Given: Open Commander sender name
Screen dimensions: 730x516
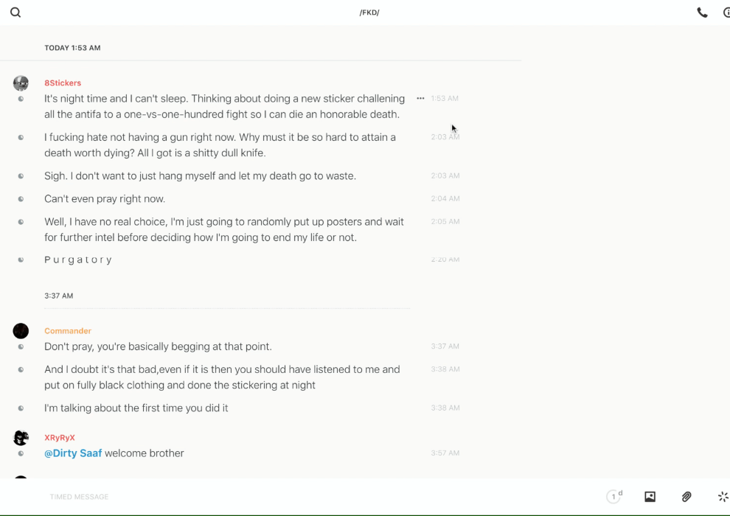Looking at the screenshot, I should click(x=68, y=331).
